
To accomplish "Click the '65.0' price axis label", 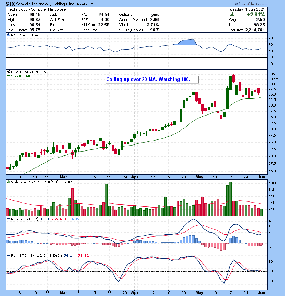I will 272,171.
